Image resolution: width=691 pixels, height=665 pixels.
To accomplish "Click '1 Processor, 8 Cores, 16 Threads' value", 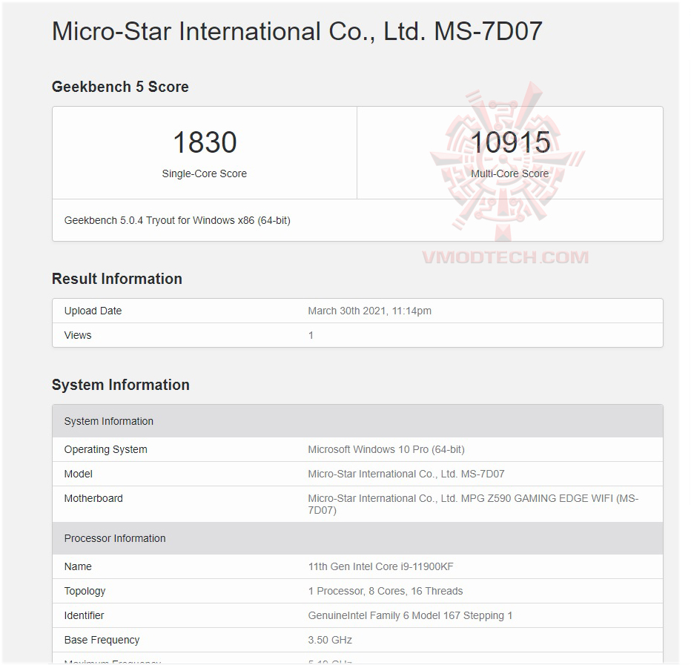I will [385, 592].
